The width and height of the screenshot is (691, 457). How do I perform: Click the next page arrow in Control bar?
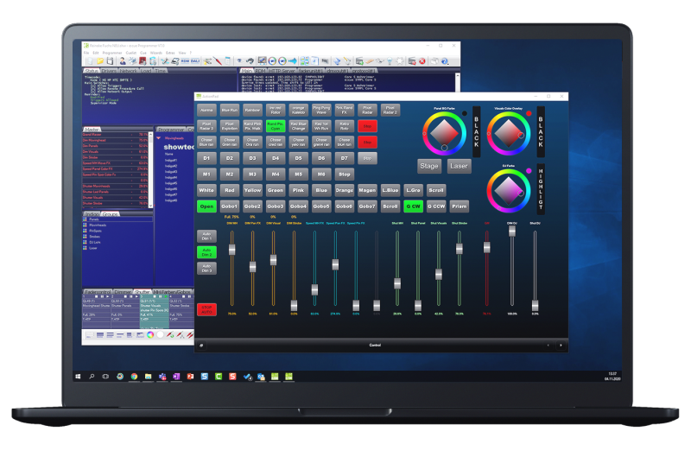561,345
